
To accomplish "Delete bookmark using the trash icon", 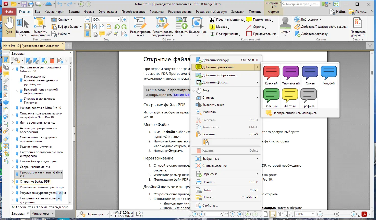I will (x=52, y=61).
